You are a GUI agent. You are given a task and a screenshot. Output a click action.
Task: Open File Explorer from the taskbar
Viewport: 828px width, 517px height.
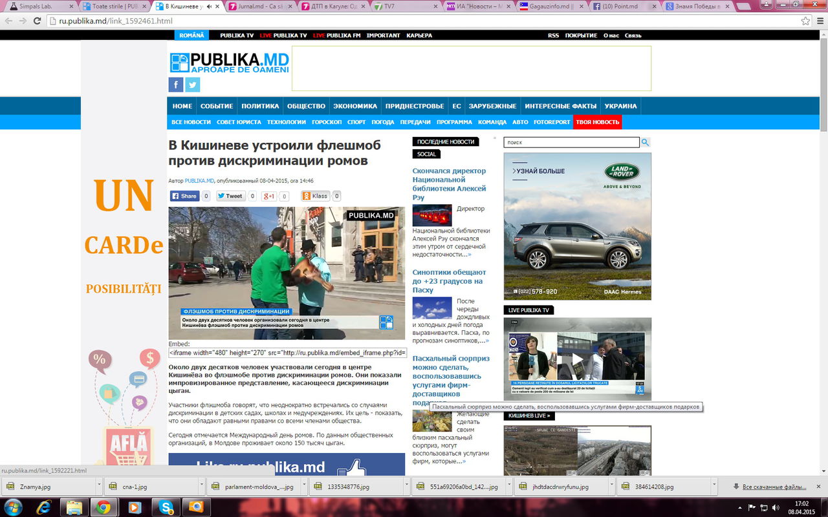point(74,507)
